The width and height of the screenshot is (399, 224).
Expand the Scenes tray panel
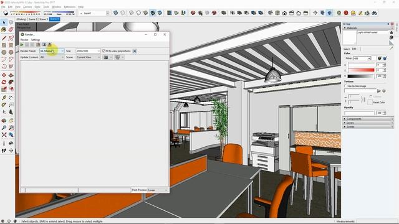pyautogui.click(x=368, y=126)
